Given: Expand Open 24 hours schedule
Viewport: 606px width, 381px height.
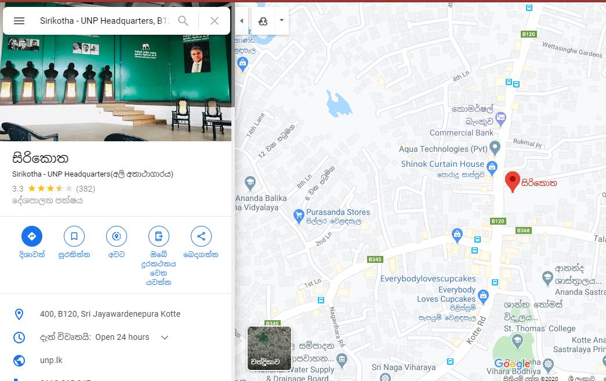Looking at the screenshot, I should 165,338.
